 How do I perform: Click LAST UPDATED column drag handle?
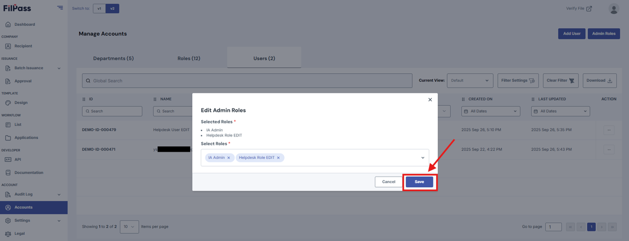[x=534, y=99]
